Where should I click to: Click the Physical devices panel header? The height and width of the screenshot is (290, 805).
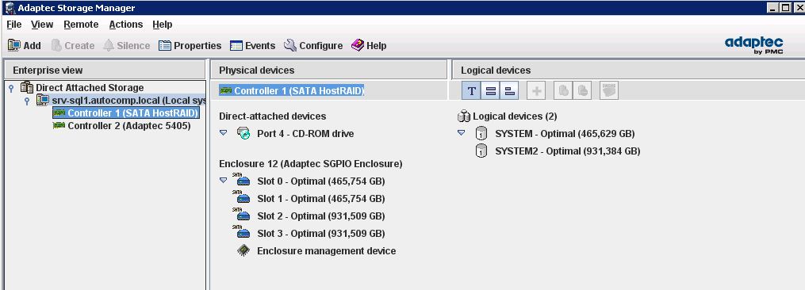pyautogui.click(x=328, y=70)
